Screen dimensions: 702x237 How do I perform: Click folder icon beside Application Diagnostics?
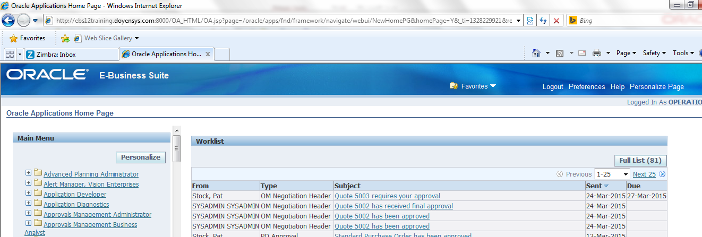(38, 203)
